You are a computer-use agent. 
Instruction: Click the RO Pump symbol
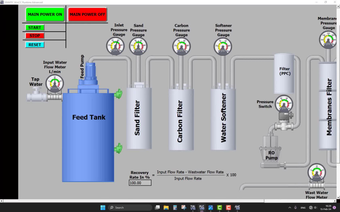pos(271,149)
